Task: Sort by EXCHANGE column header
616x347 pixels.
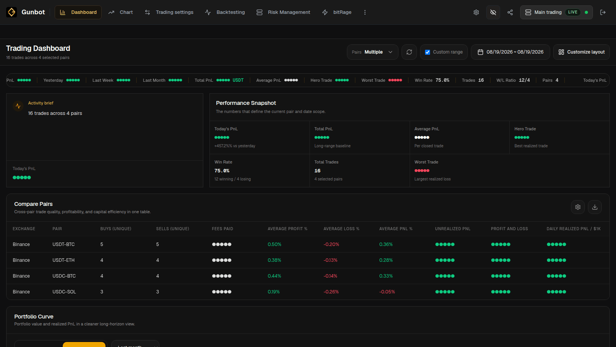Action: tap(24, 229)
